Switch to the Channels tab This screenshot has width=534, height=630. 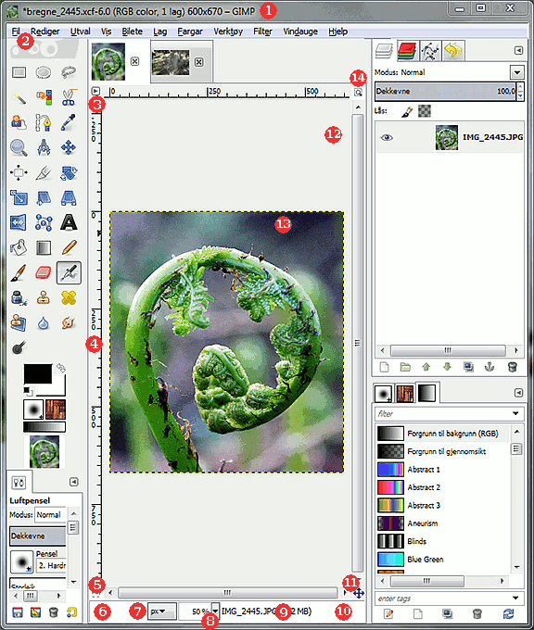click(x=407, y=51)
